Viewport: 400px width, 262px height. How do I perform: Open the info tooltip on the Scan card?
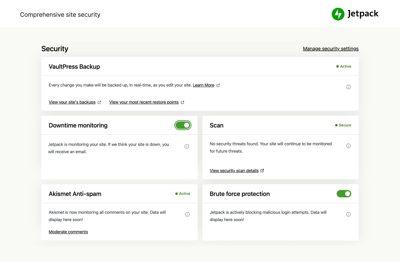(348, 146)
